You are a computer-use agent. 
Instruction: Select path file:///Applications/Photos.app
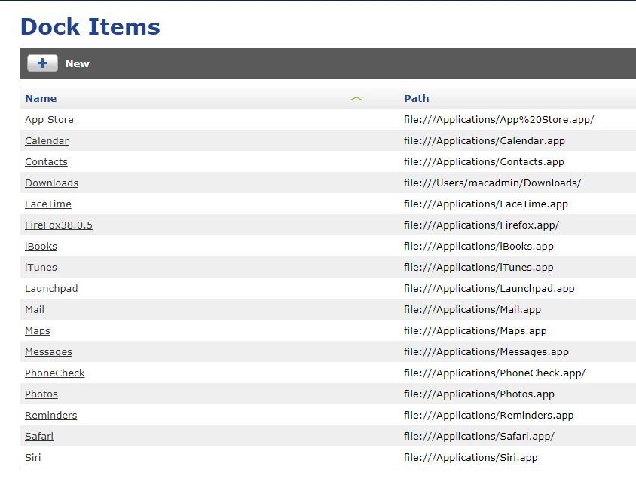click(x=479, y=394)
